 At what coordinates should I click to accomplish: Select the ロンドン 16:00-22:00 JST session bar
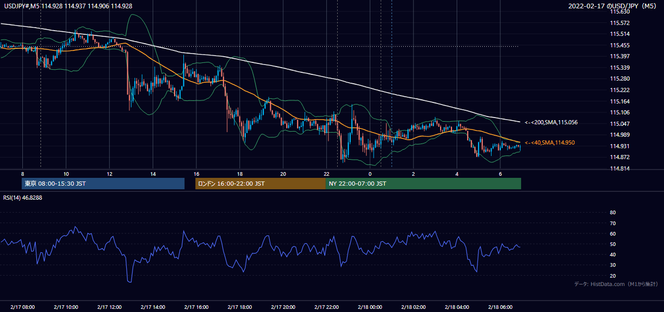tap(260, 184)
